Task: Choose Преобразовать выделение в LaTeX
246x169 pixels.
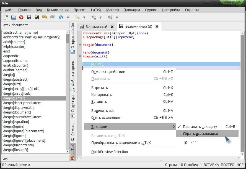Action: tap(130, 143)
